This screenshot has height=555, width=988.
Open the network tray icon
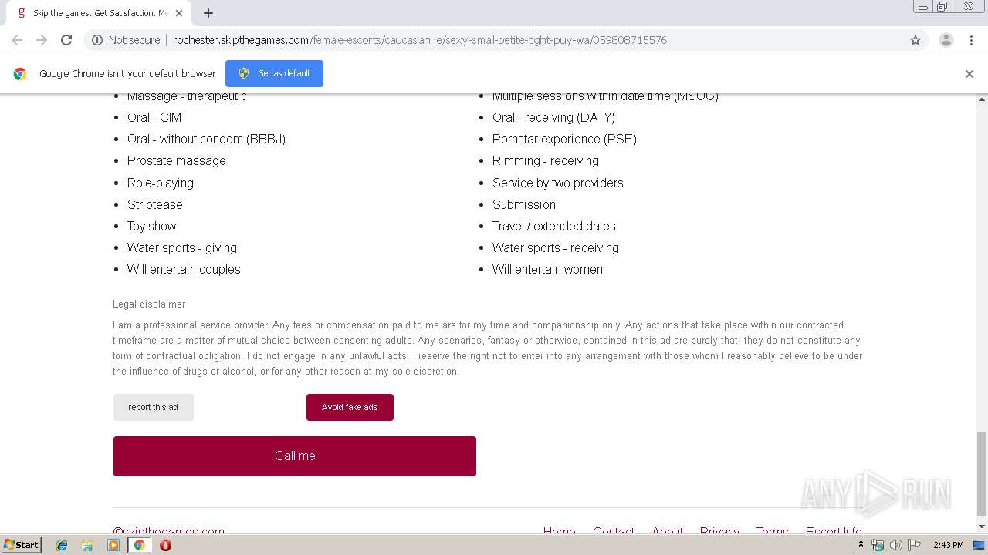coord(878,545)
